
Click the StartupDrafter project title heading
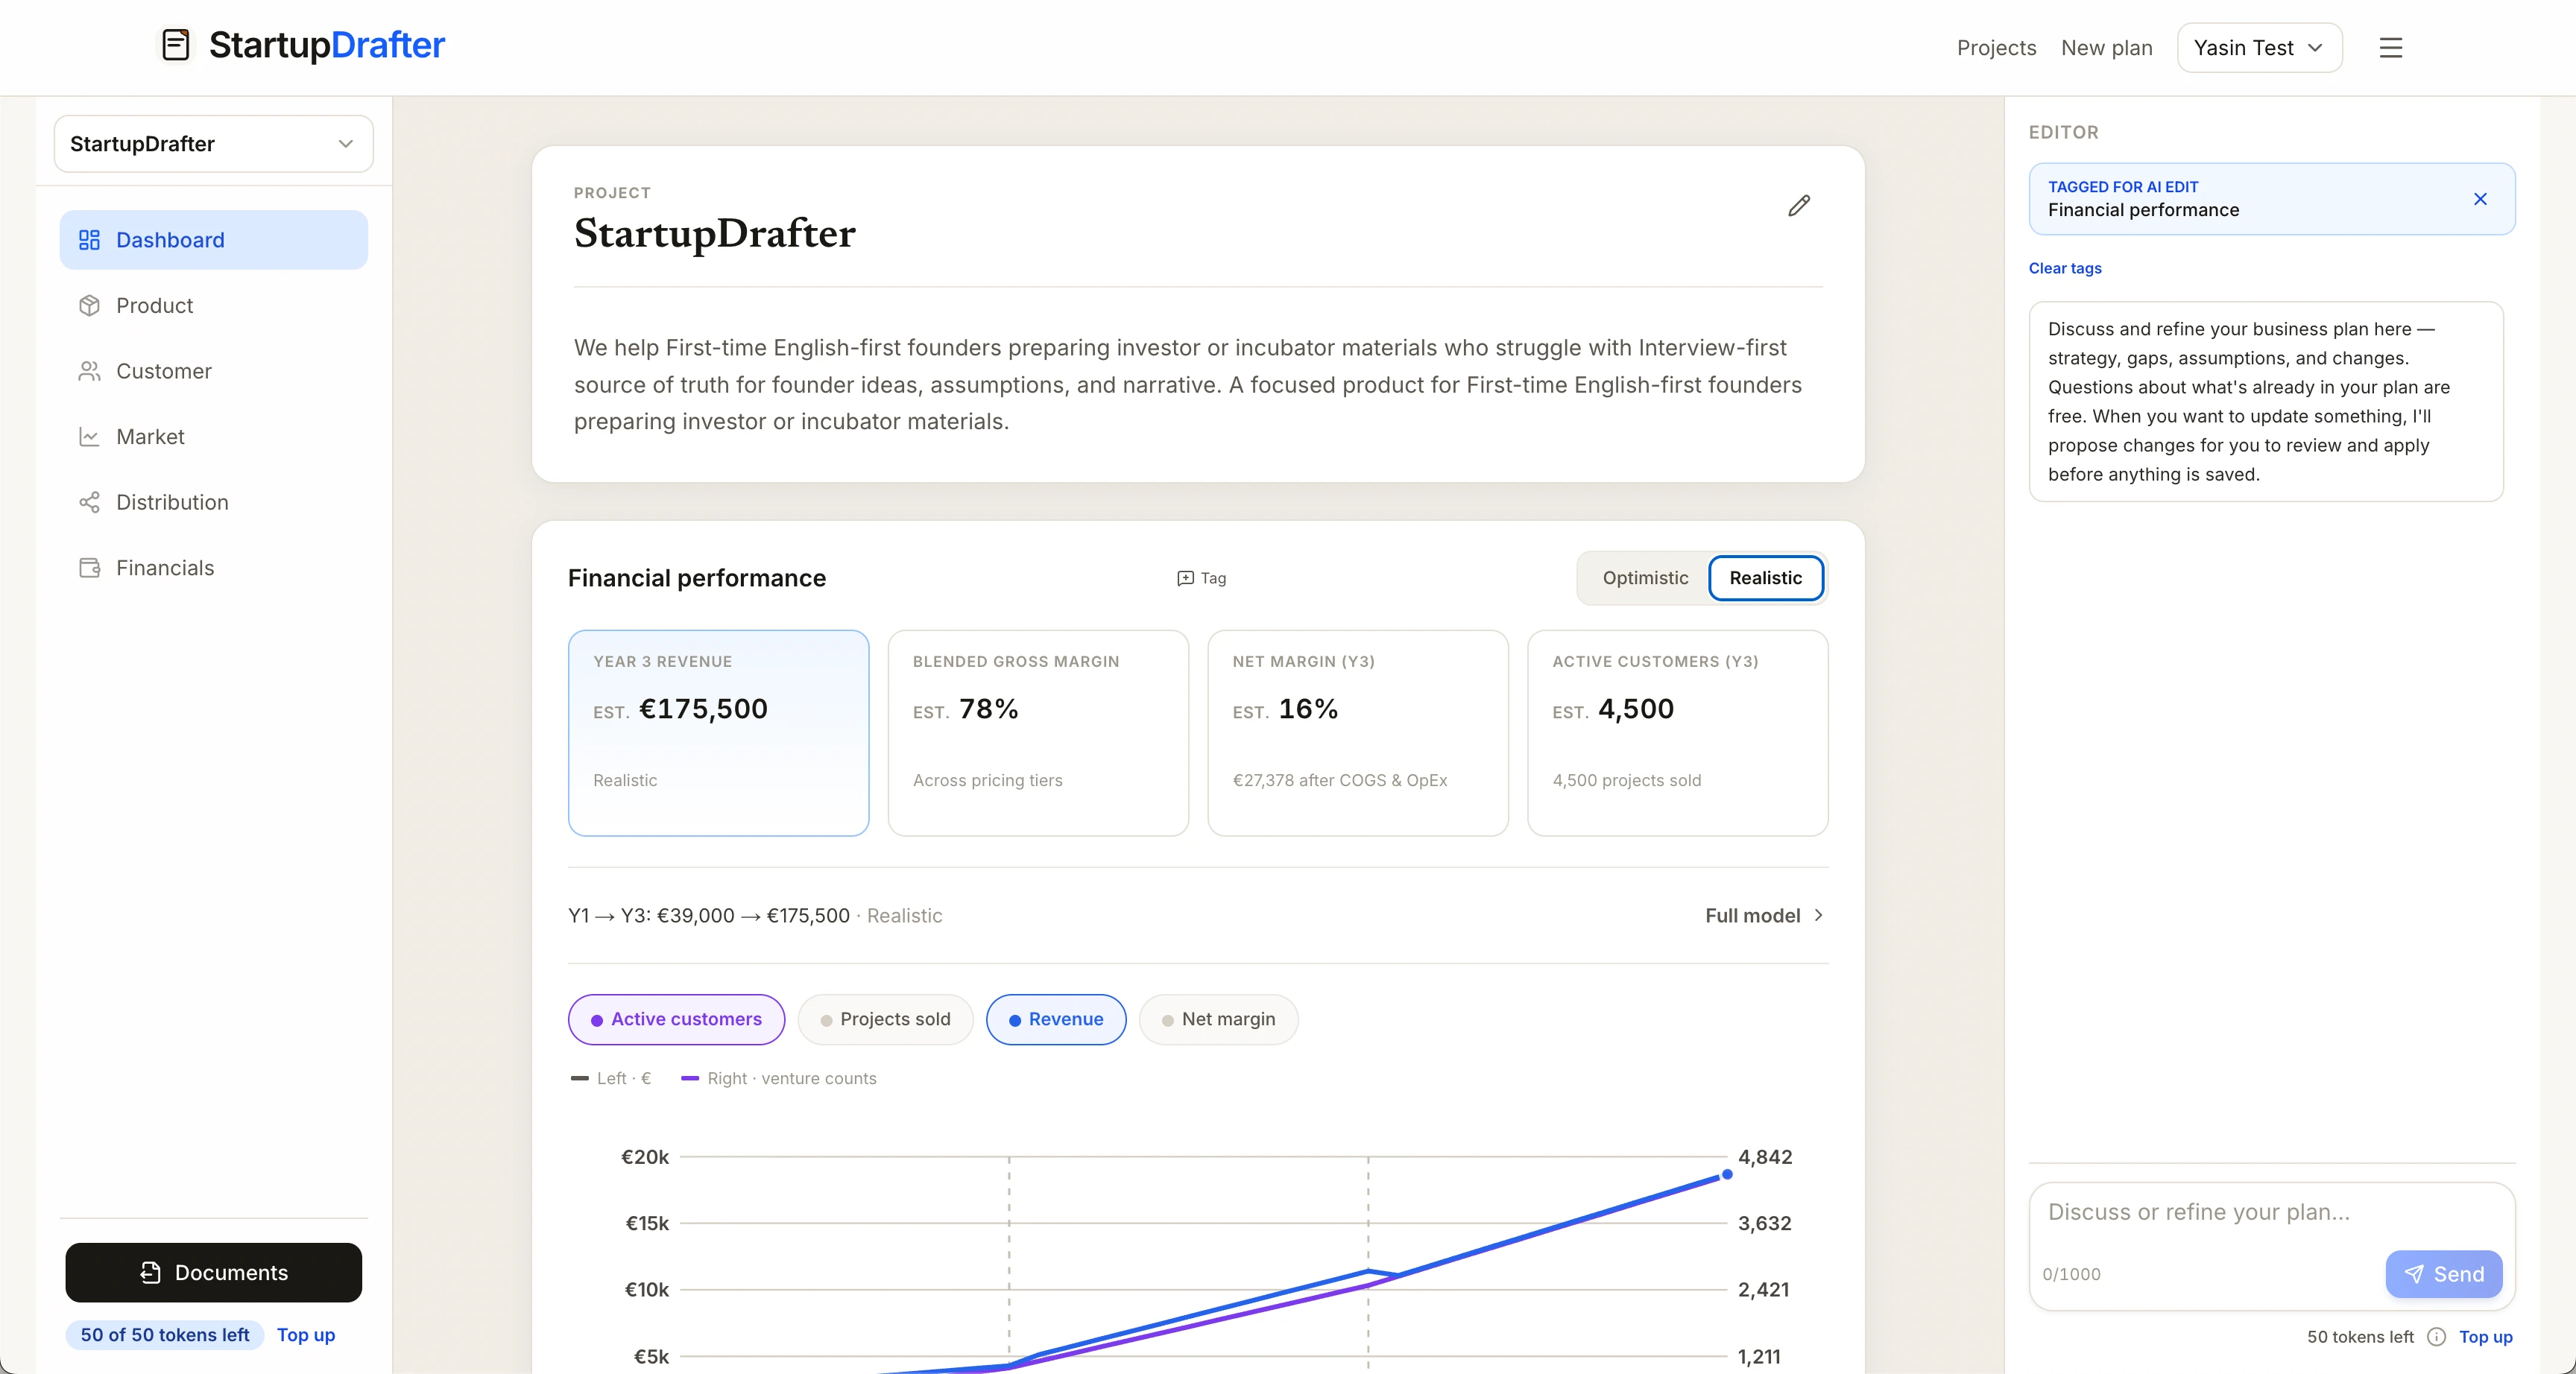[715, 233]
